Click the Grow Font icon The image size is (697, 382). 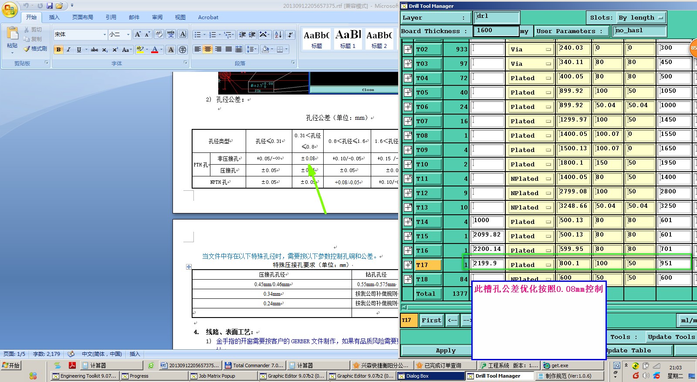(138, 34)
